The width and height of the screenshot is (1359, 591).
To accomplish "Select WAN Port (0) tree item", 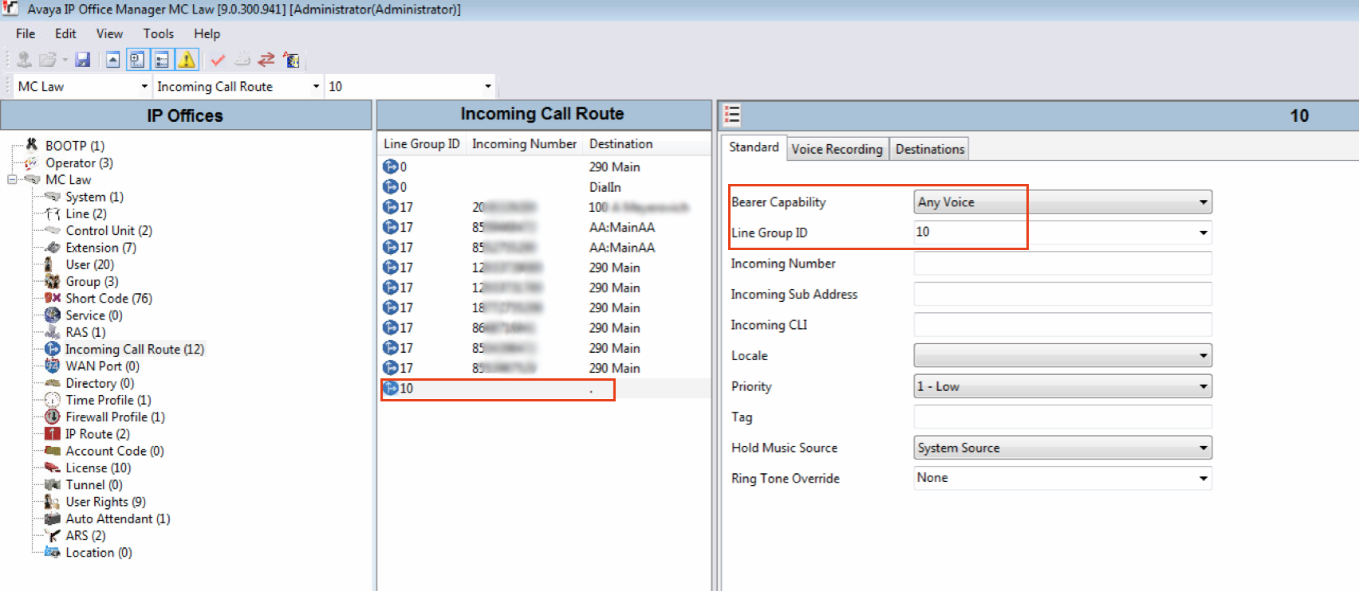I will pyautogui.click(x=102, y=366).
